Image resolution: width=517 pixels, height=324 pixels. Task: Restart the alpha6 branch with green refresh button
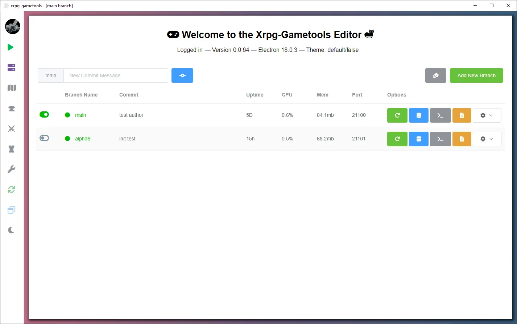[397, 139]
